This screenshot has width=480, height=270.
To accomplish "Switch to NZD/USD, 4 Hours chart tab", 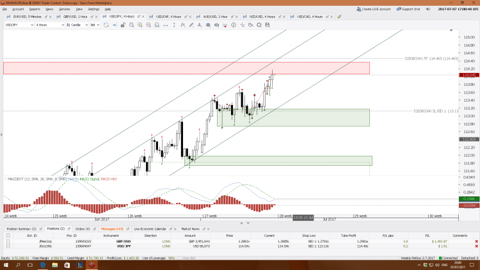I will (262, 17).
